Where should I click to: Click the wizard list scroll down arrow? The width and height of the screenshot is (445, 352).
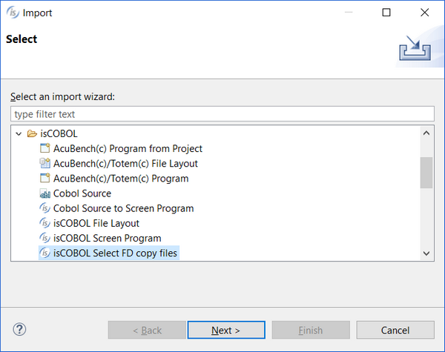point(426,253)
